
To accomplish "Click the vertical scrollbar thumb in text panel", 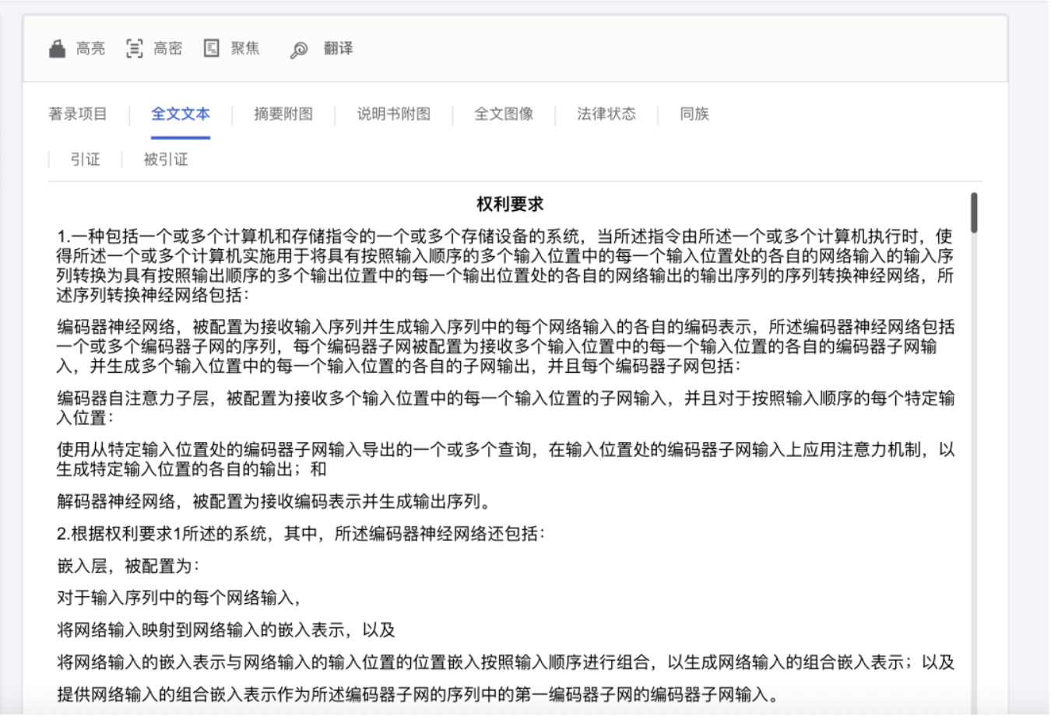I will 974,212.
